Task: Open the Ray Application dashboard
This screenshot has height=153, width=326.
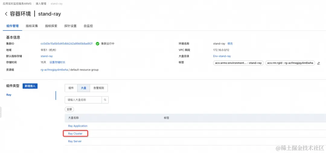Action: pos(78,126)
